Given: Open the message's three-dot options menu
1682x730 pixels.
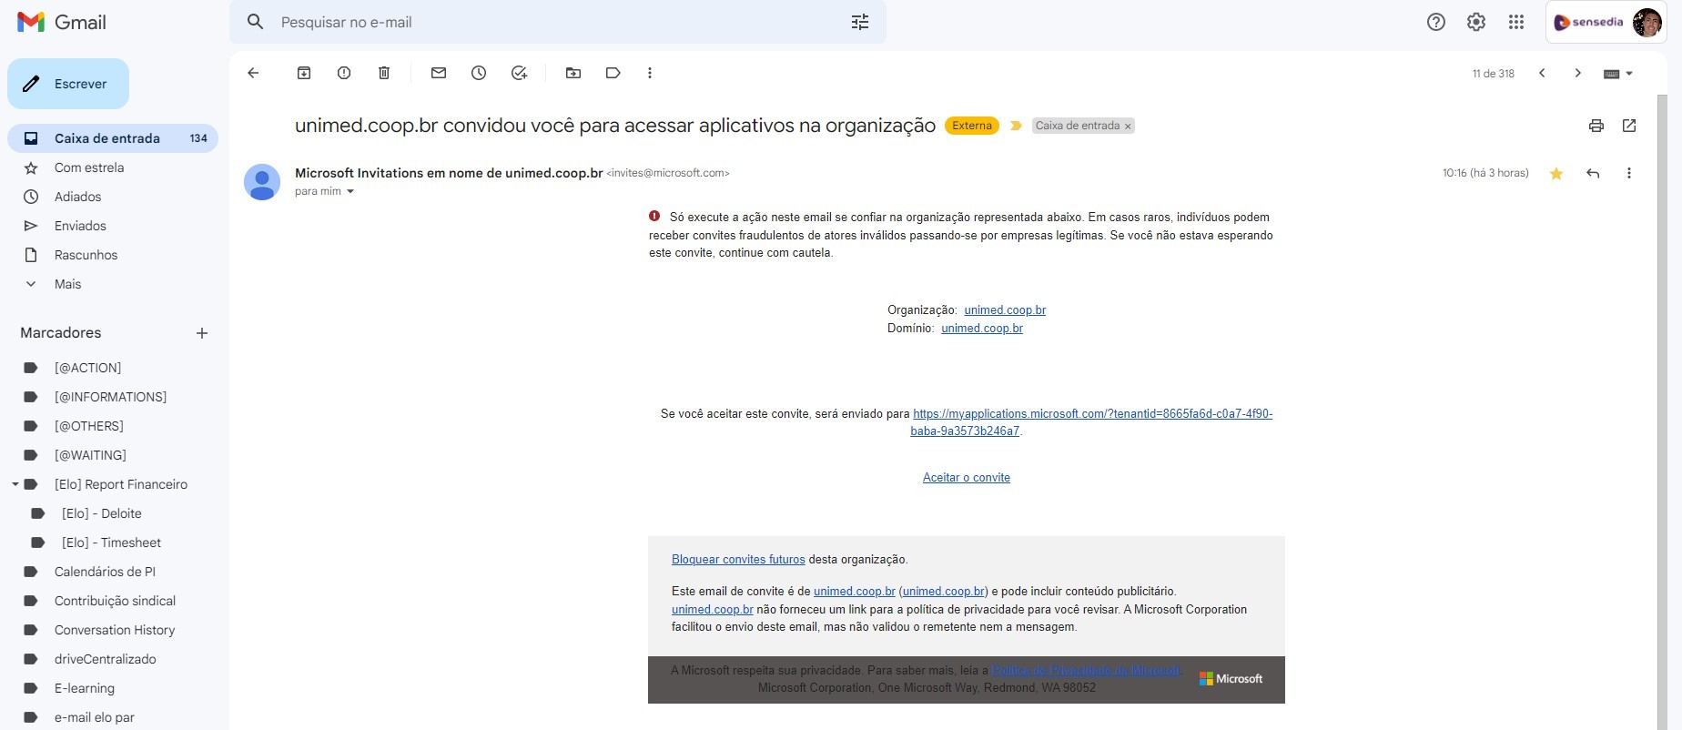Looking at the screenshot, I should point(1629,173).
